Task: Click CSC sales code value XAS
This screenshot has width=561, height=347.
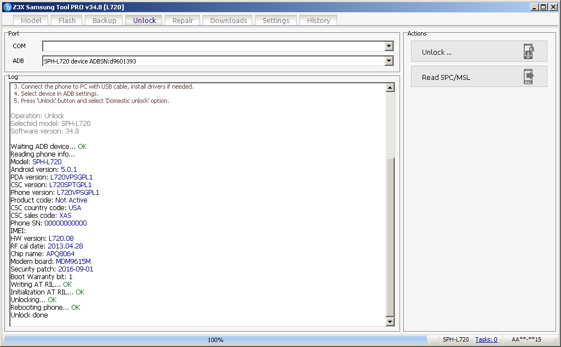Action: tap(65, 215)
